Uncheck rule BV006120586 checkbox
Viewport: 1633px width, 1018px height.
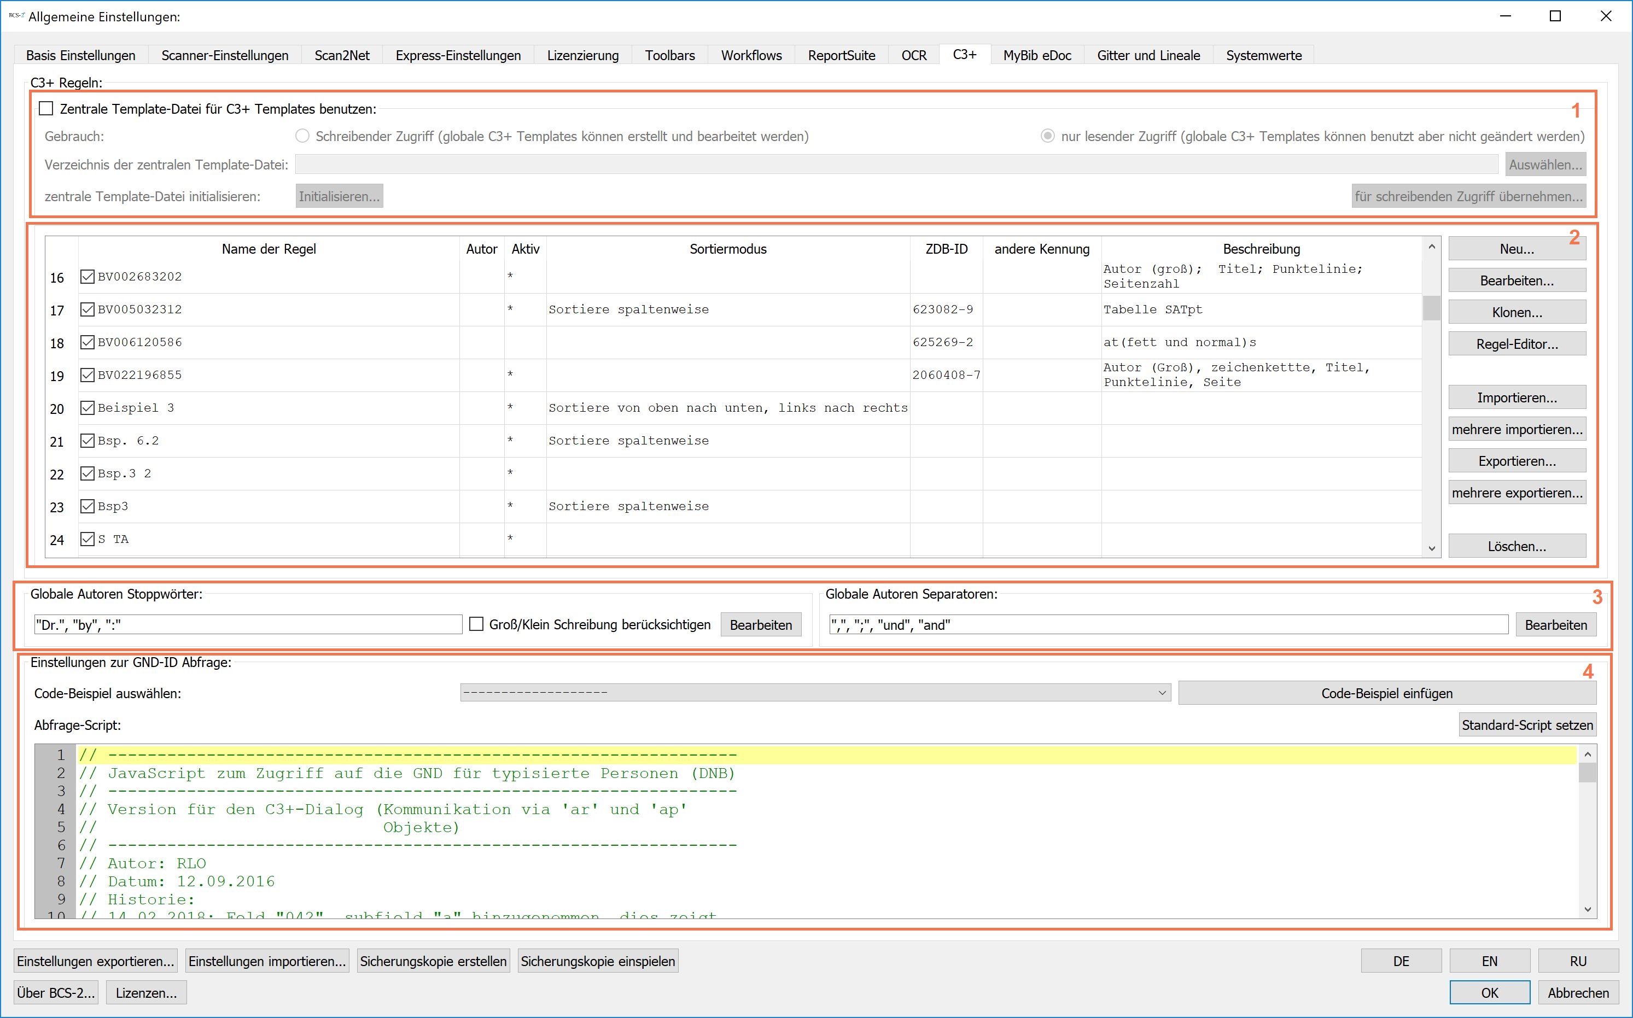click(88, 342)
